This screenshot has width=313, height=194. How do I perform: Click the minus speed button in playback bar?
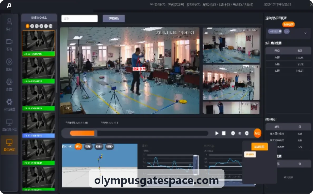pyautogui.click(x=233, y=133)
